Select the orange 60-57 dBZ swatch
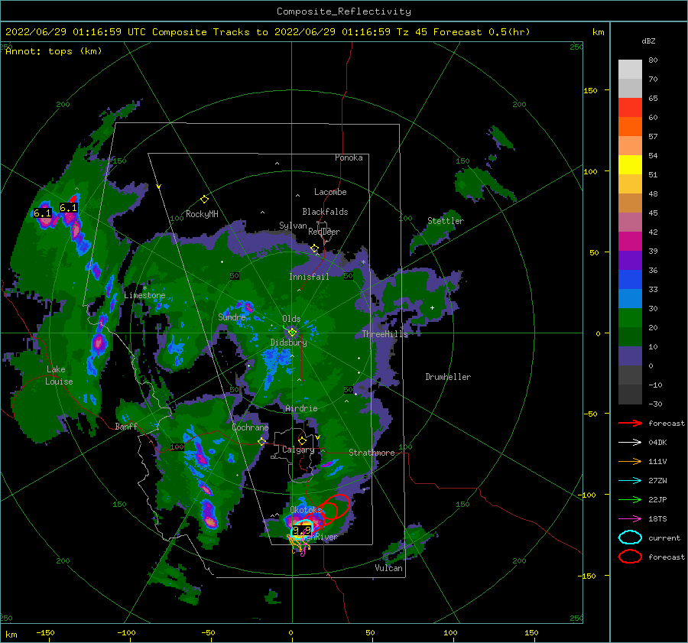 (x=630, y=127)
